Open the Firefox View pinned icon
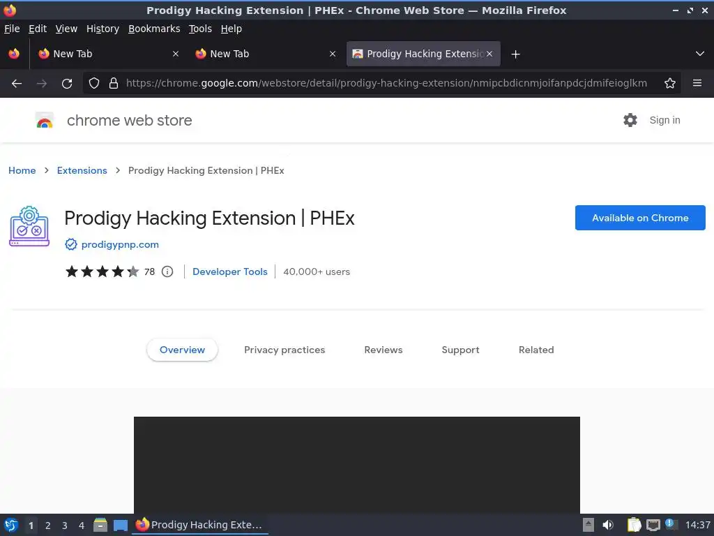The width and height of the screenshot is (714, 536). [14, 54]
